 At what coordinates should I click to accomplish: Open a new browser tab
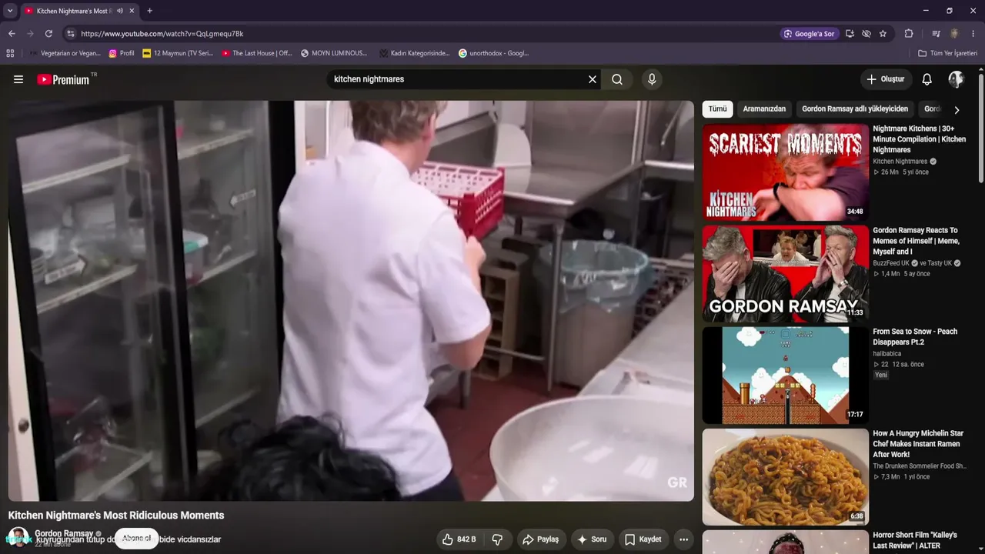(x=149, y=11)
